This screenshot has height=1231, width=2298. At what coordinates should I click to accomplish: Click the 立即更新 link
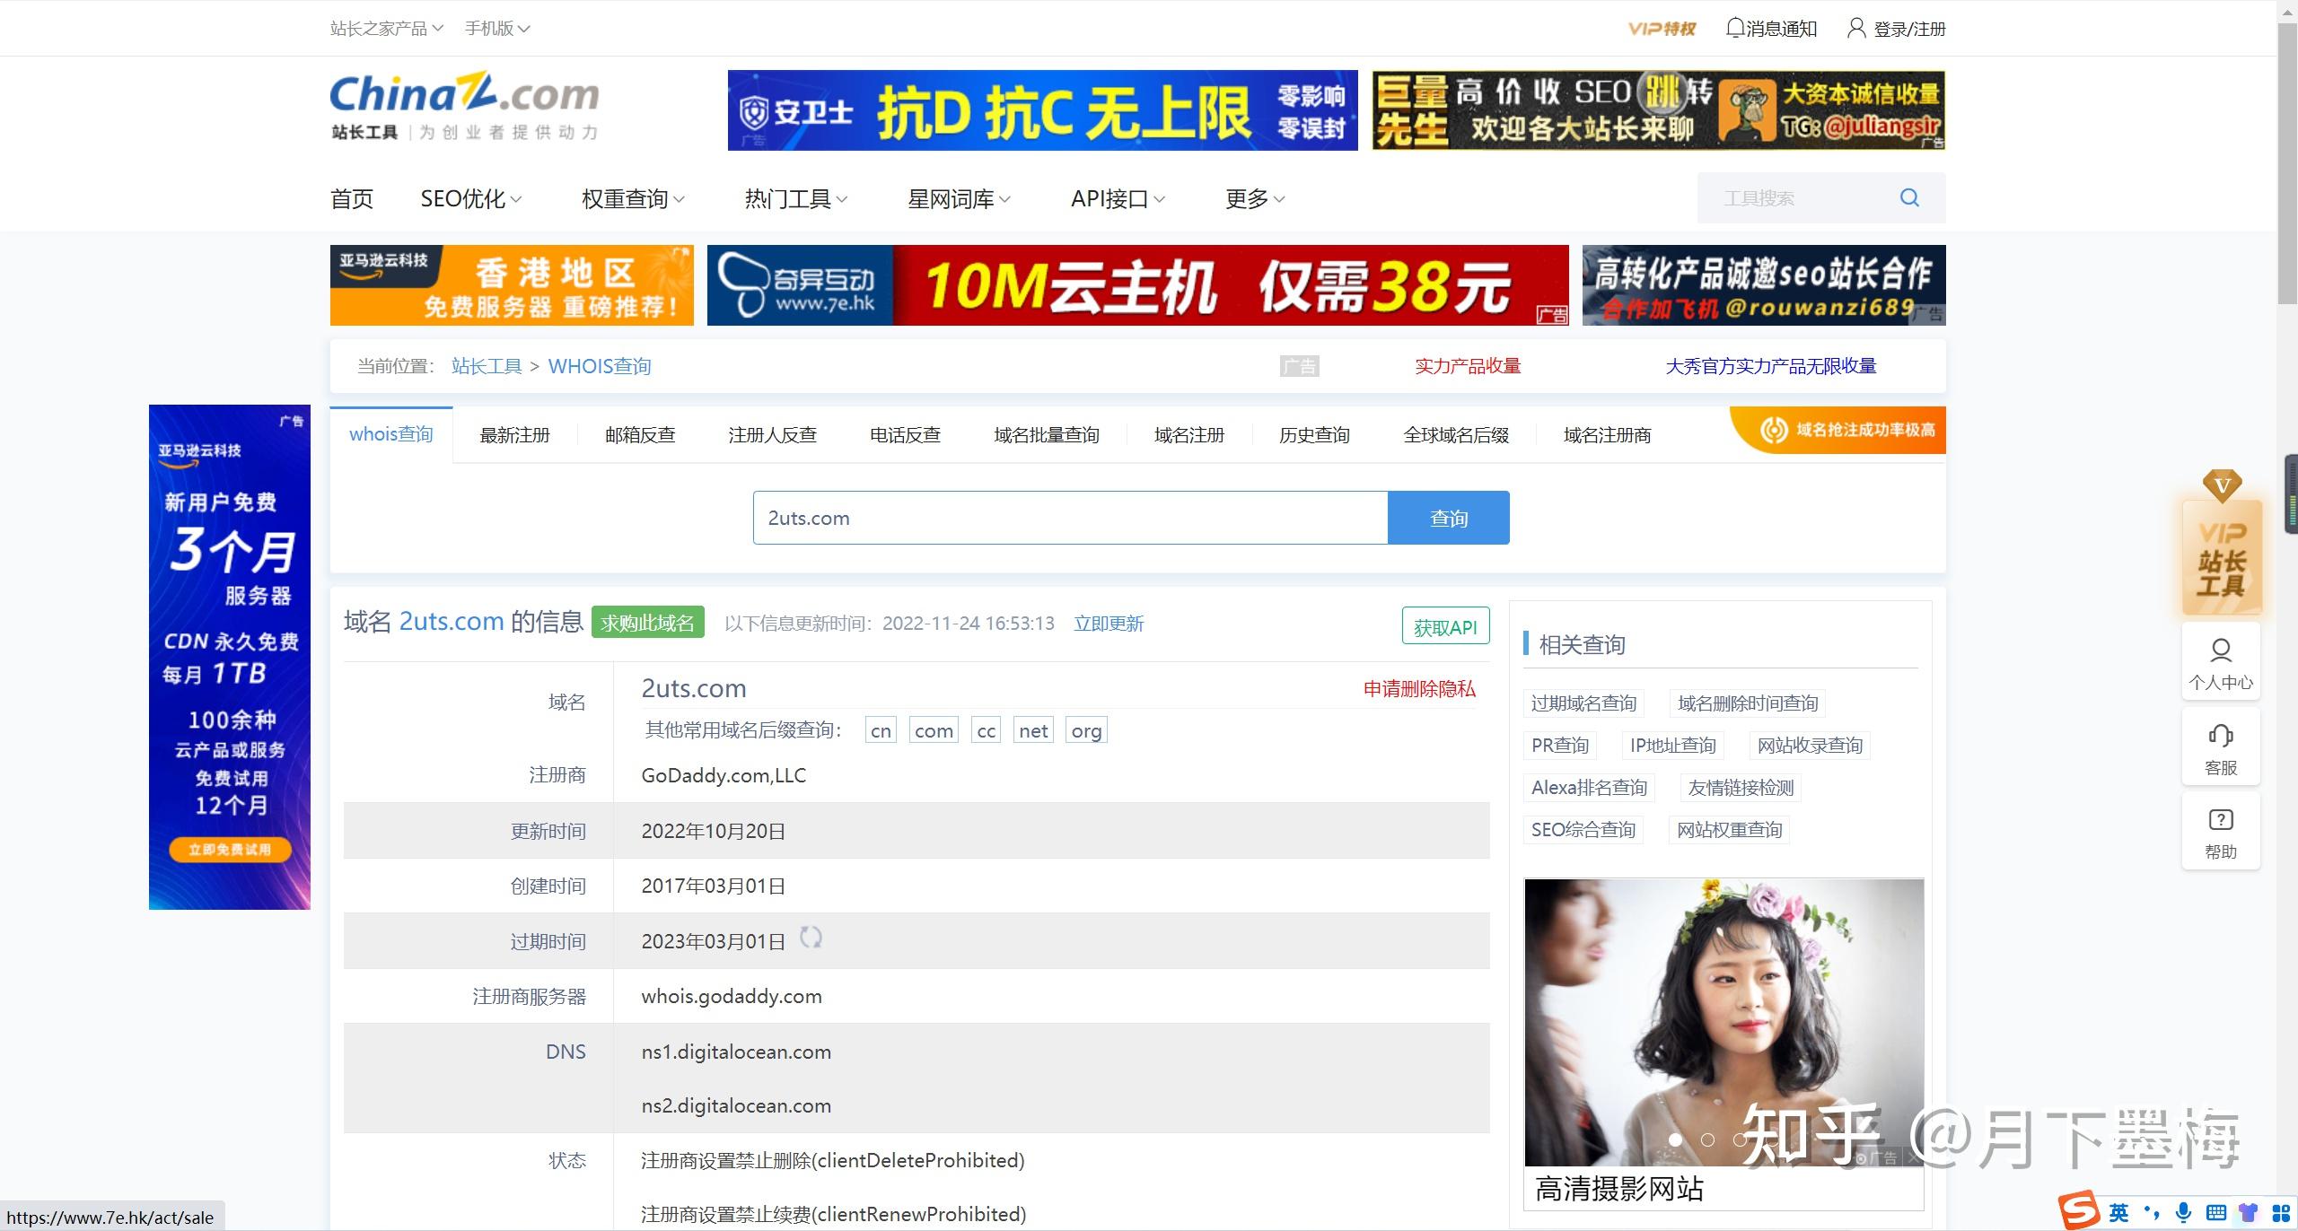click(x=1109, y=624)
